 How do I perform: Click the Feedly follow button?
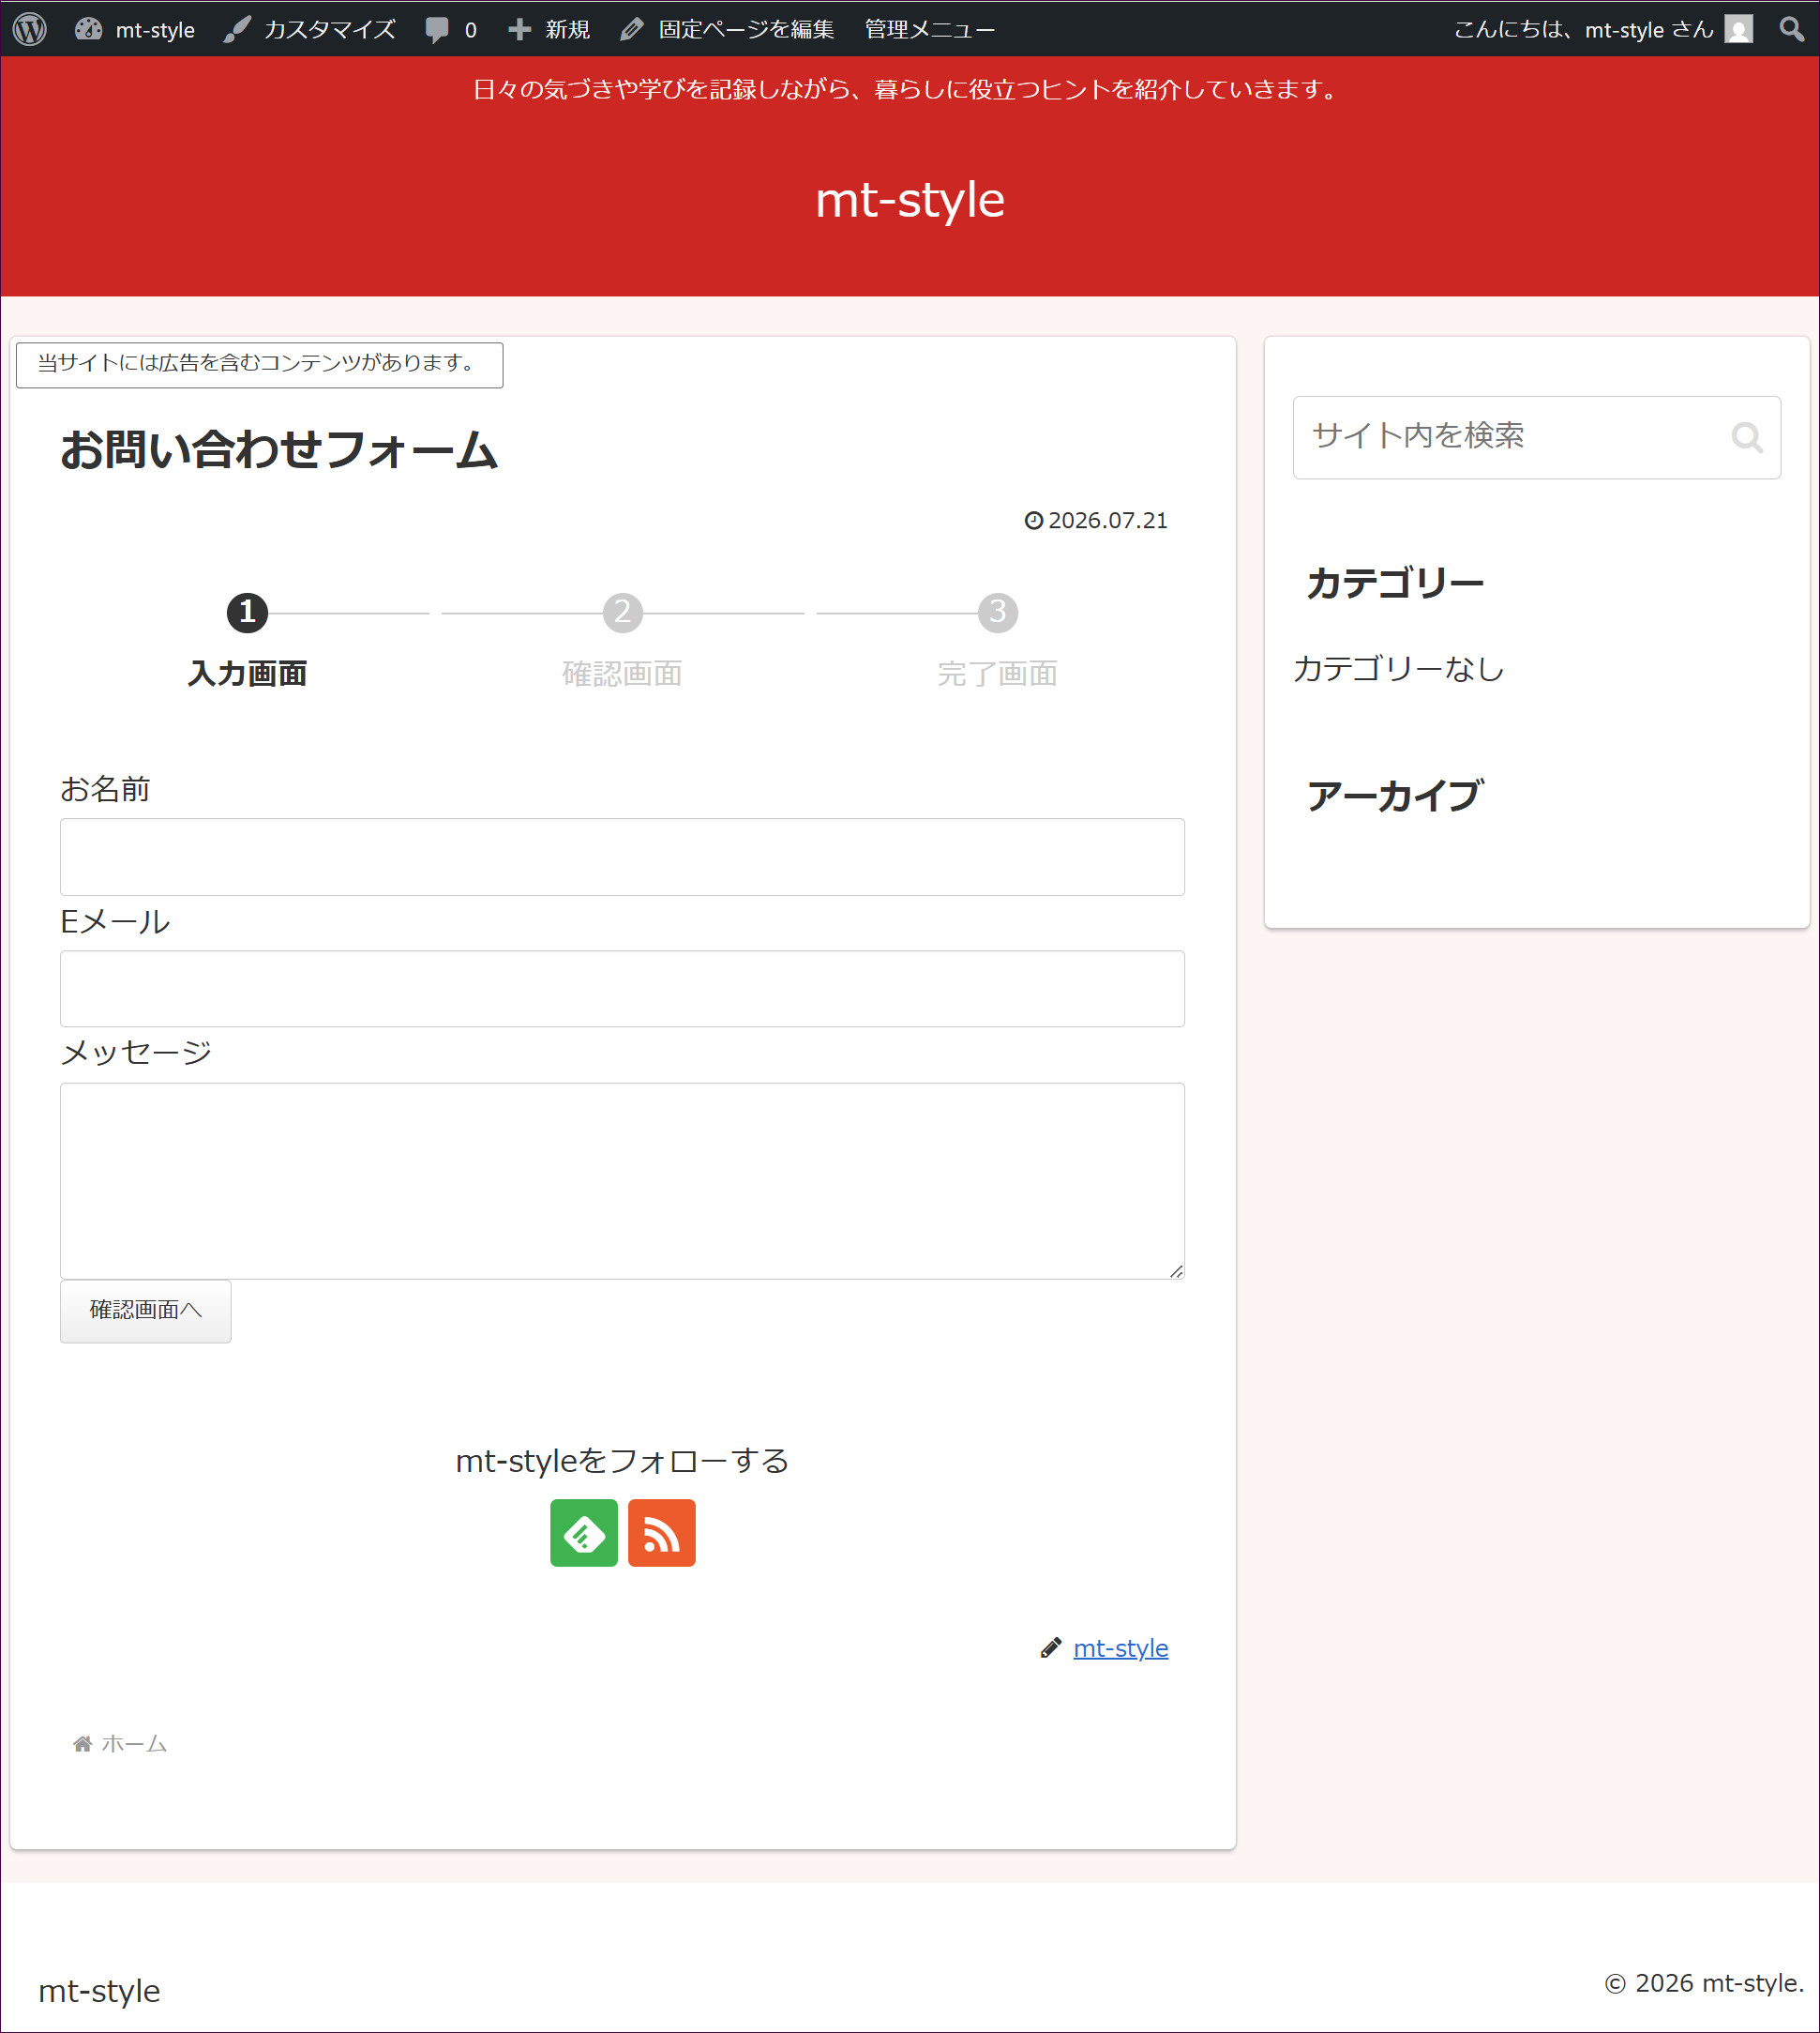[584, 1533]
